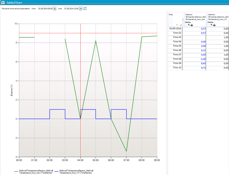Click the lock icon in Temperature_hour_raw column
The width and height of the screenshot is (229, 175).
192,25
